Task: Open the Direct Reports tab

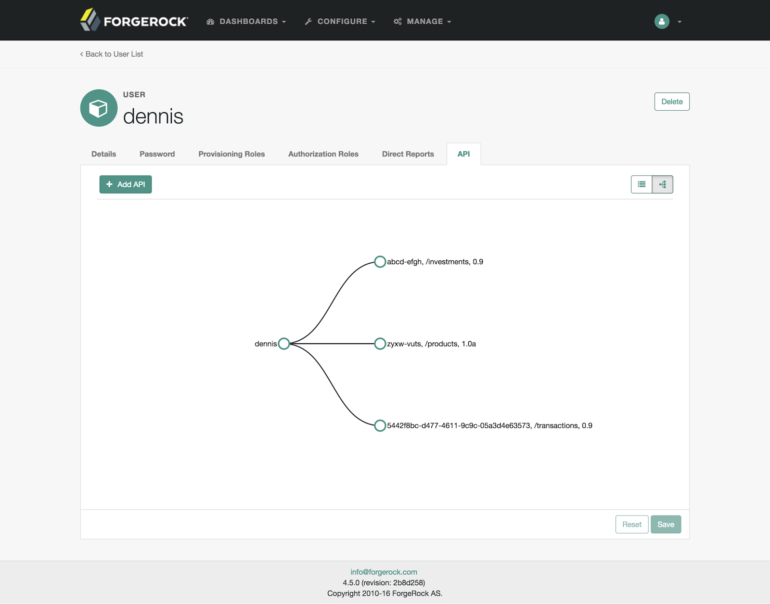Action: (407, 154)
